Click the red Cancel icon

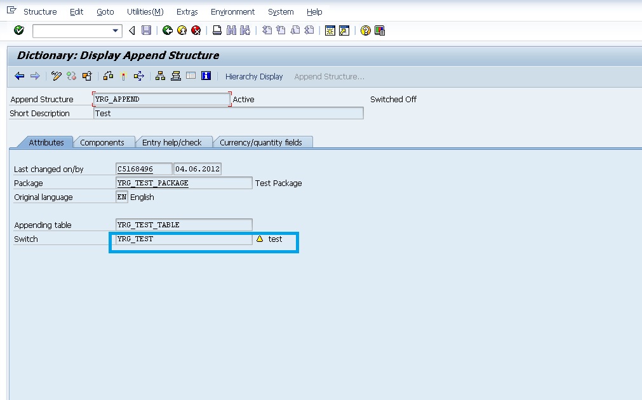point(196,30)
